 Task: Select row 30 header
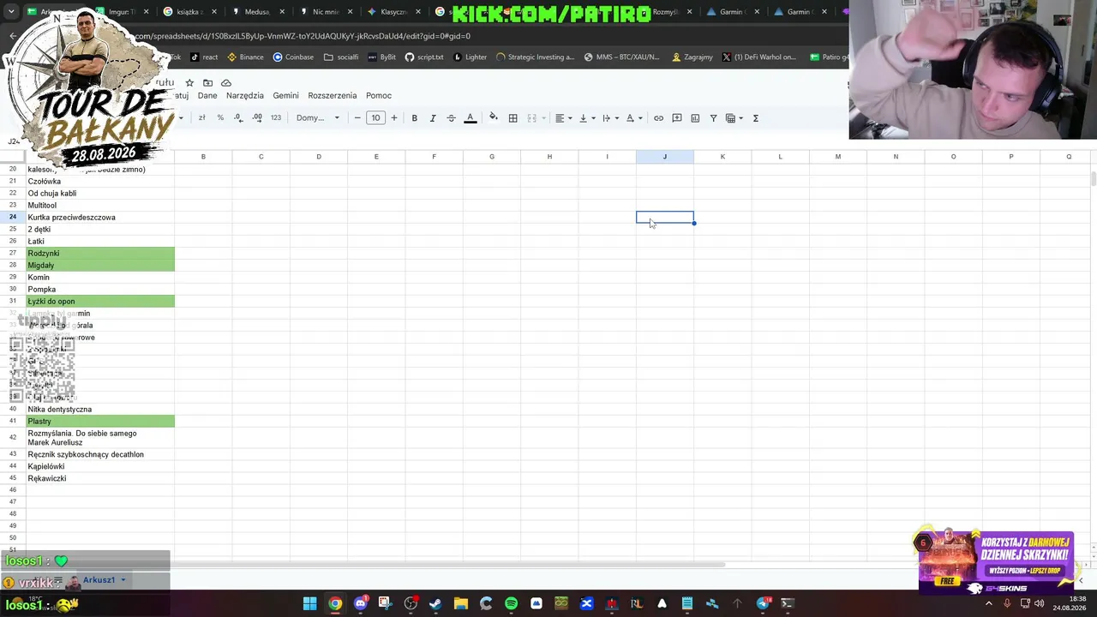click(x=13, y=290)
